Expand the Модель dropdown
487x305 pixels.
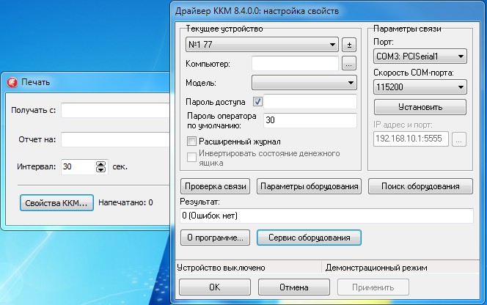[304, 83]
